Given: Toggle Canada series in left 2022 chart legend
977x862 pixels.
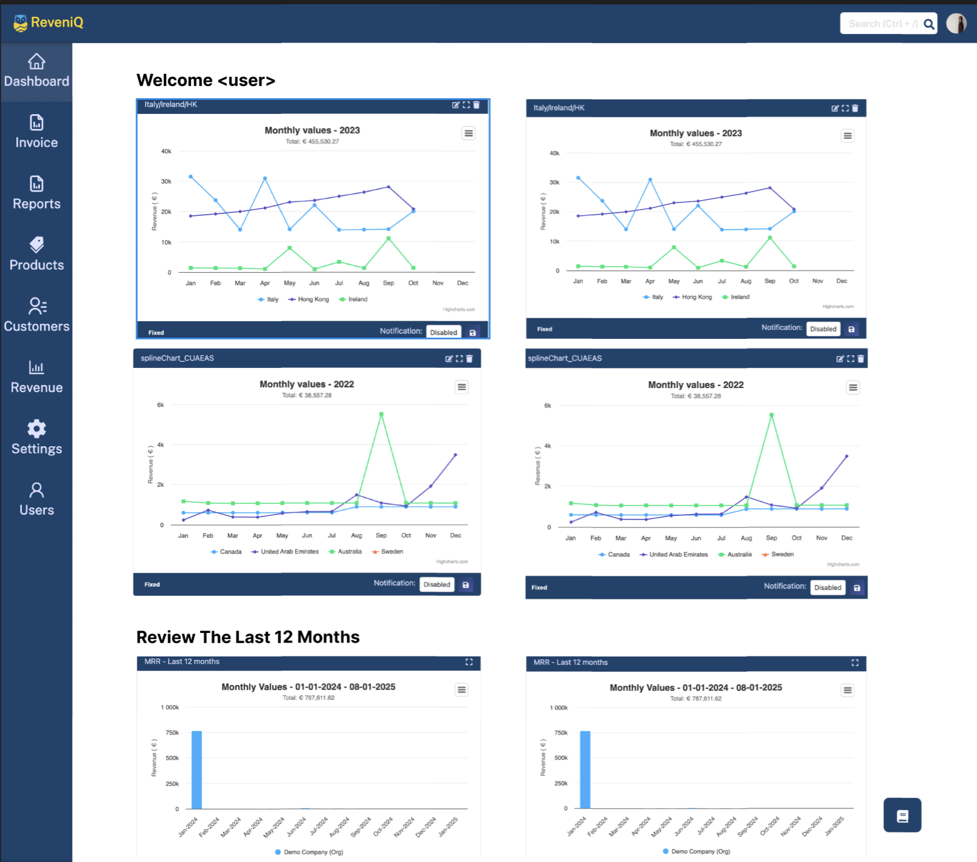Looking at the screenshot, I should (x=226, y=552).
